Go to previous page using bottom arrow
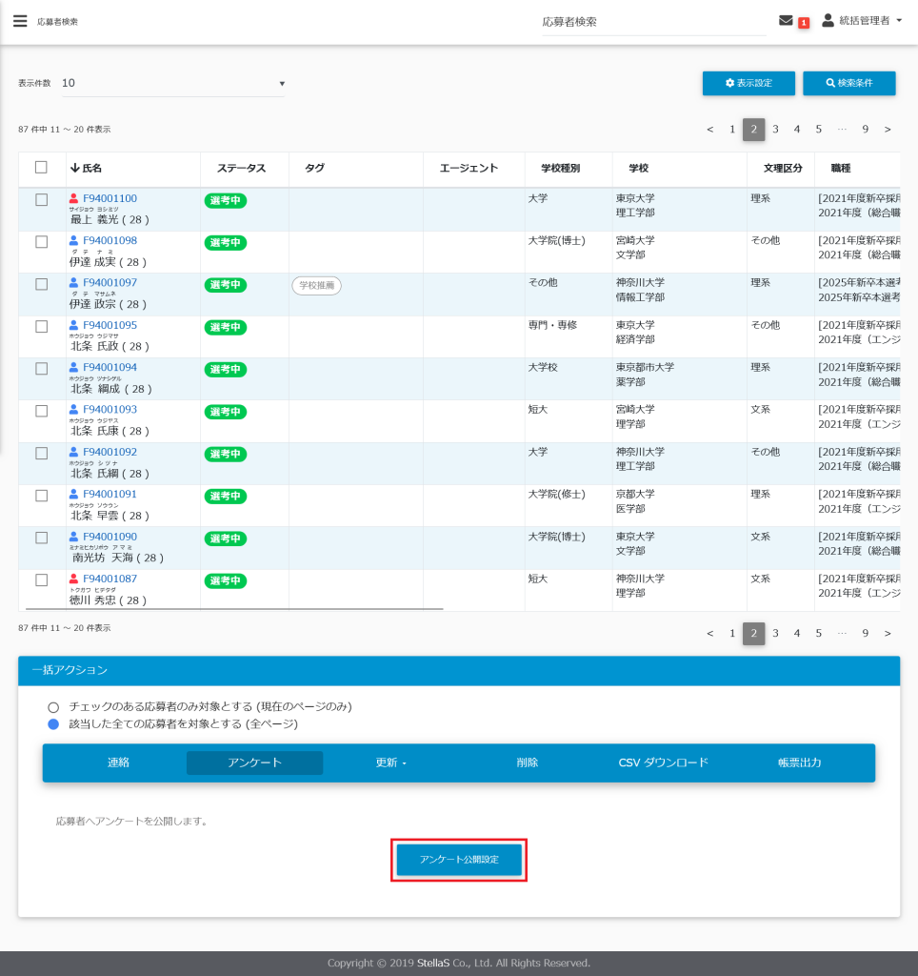918x976 pixels. pyautogui.click(x=710, y=633)
